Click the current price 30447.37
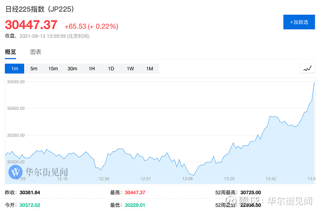322x211 pixels. pyautogui.click(x=31, y=25)
